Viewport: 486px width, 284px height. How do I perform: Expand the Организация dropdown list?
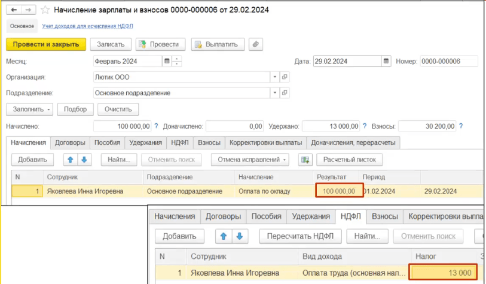tap(274, 77)
